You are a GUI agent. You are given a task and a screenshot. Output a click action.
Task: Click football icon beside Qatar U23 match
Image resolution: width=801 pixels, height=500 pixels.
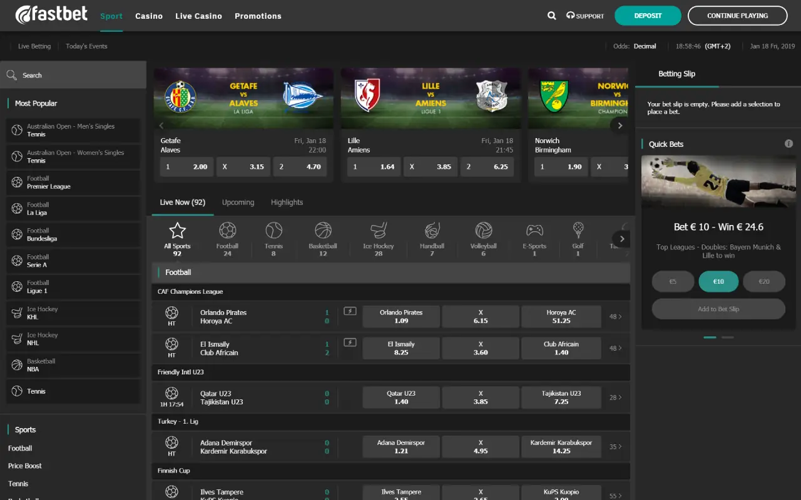click(x=171, y=393)
